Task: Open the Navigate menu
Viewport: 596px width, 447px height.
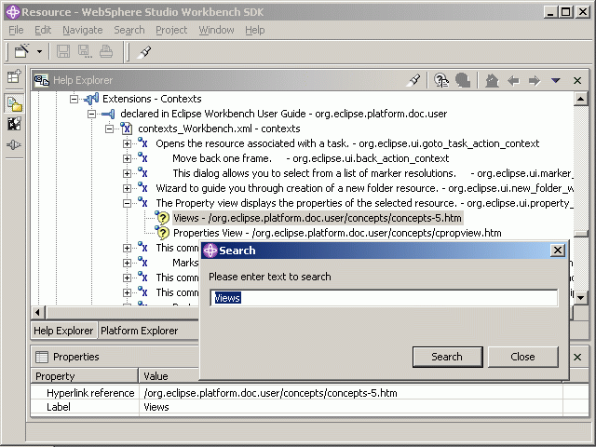Action: (82, 30)
